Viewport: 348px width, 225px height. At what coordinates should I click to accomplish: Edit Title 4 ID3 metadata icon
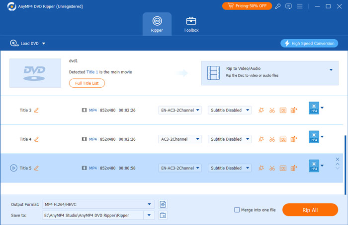tap(283, 139)
